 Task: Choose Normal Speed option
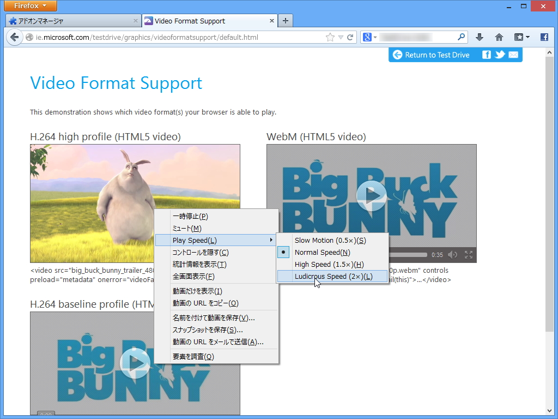tap(332, 253)
